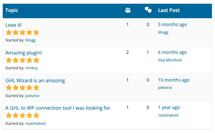Visit lilingg profile from Started by line
The height and width of the screenshot is (133, 215).
pyautogui.click(x=31, y=40)
